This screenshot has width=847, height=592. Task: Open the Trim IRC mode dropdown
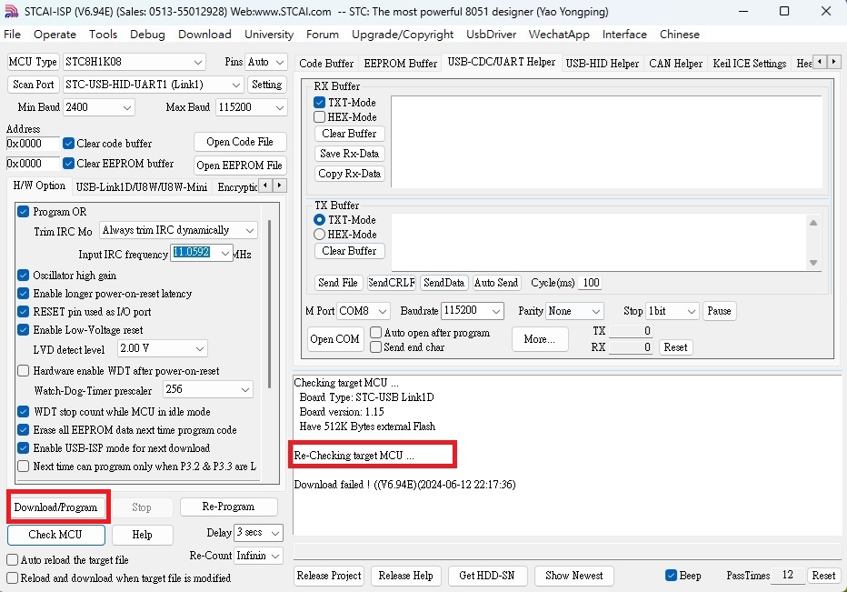(x=178, y=230)
